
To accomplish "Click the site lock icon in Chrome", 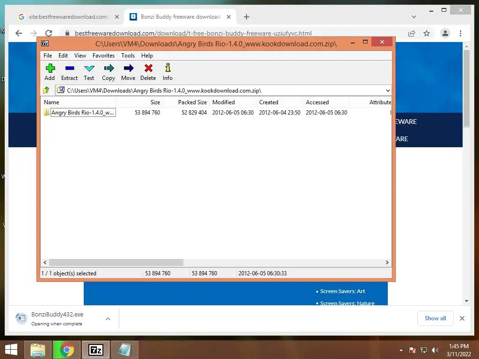I will tap(67, 33).
